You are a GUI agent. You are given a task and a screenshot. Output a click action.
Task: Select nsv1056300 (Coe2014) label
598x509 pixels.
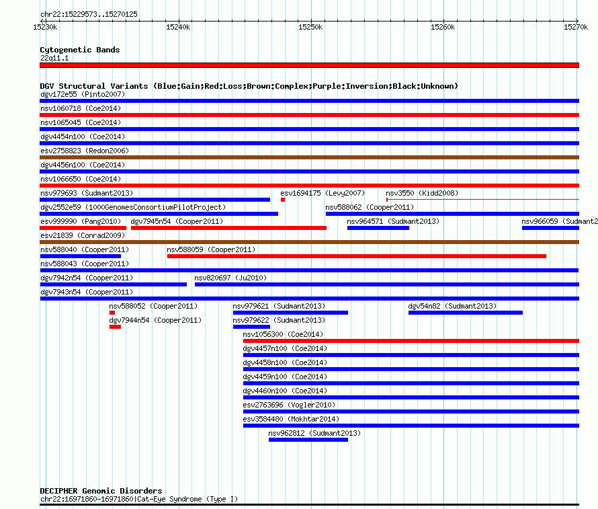[283, 334]
